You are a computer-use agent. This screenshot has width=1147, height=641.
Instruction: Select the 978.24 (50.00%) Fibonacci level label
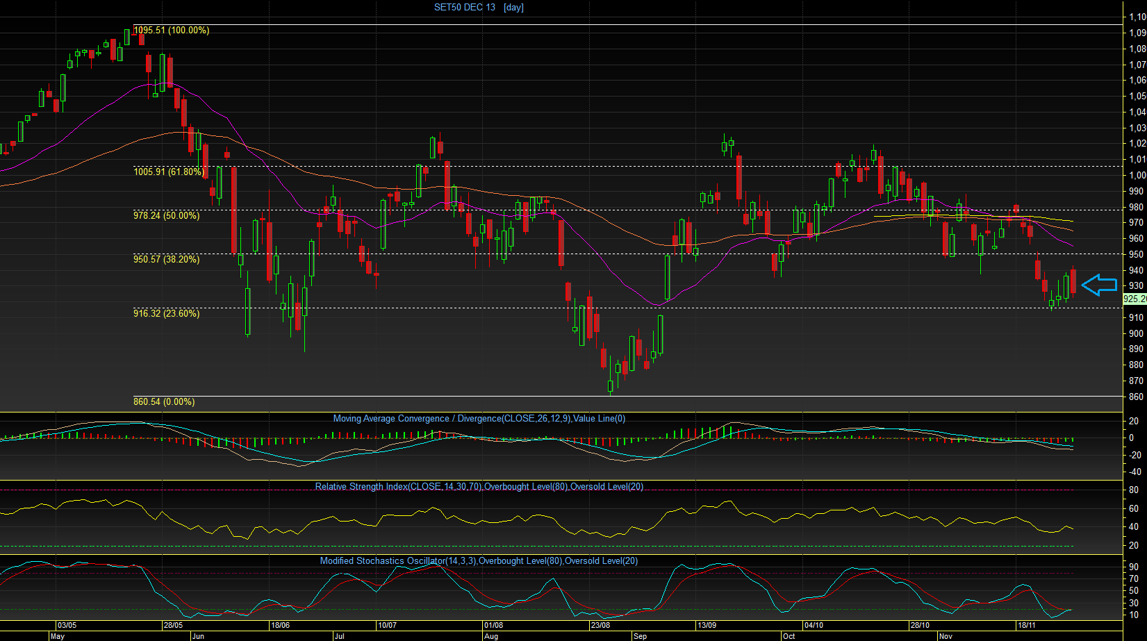[x=166, y=216]
